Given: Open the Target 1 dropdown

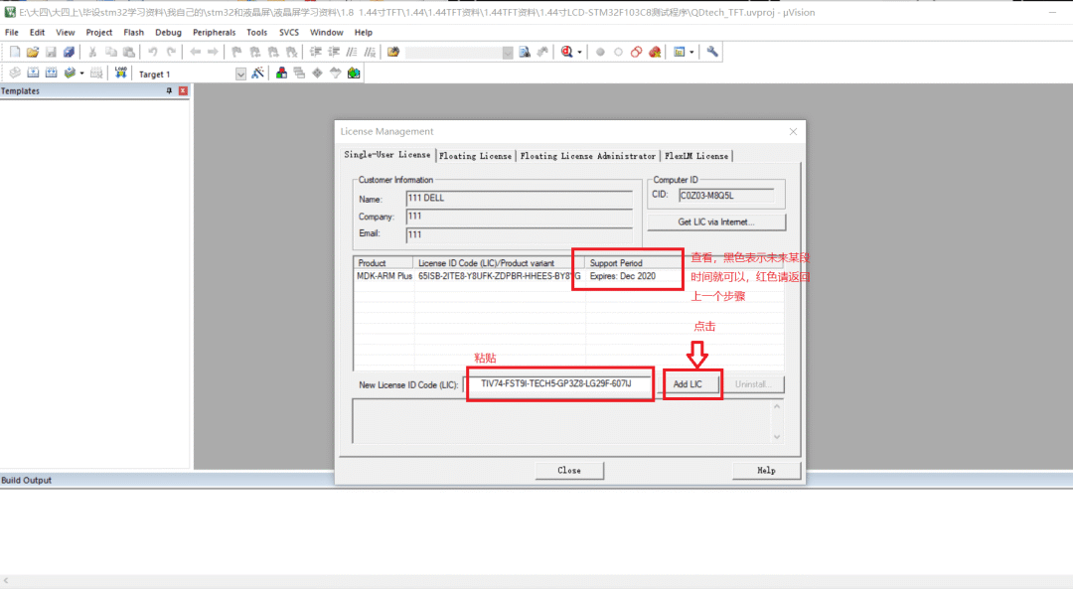Looking at the screenshot, I should click(x=240, y=74).
